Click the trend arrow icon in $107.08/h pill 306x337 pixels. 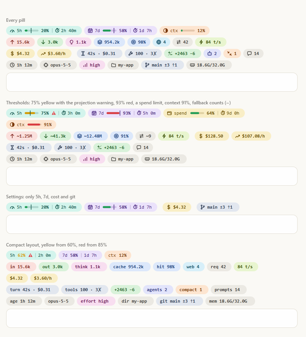tap(238, 136)
